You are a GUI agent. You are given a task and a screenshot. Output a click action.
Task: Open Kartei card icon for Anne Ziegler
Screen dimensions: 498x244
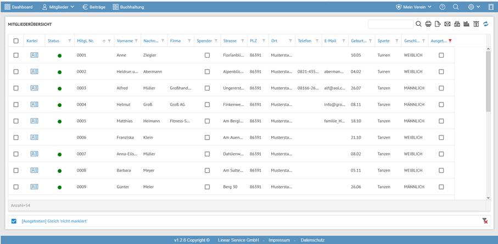click(34, 55)
